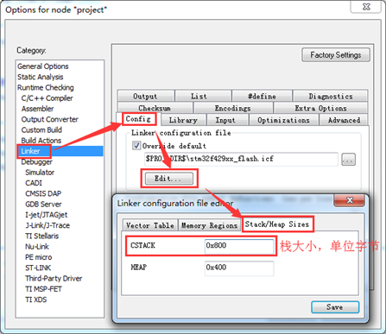Select Static Analysis category
This screenshot has height=334, width=386.
pyautogui.click(x=41, y=77)
